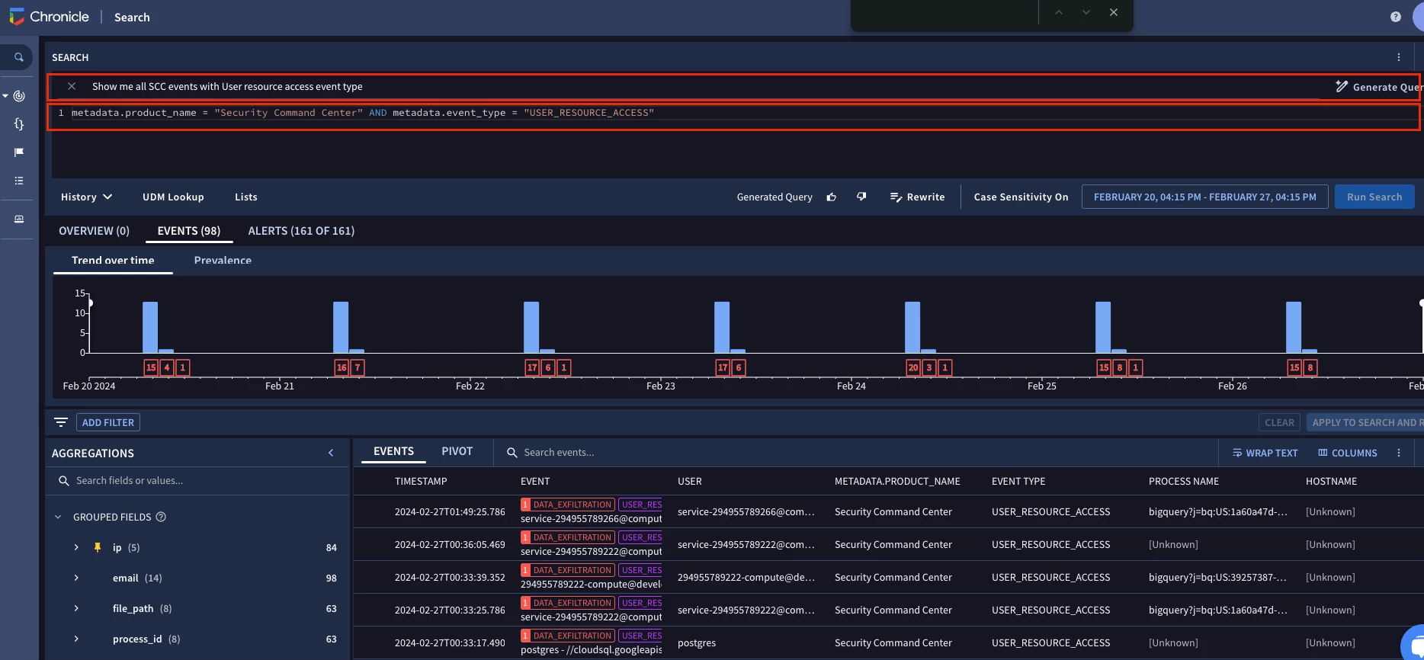Toggle Case Sensitivity On setting

(1021, 197)
